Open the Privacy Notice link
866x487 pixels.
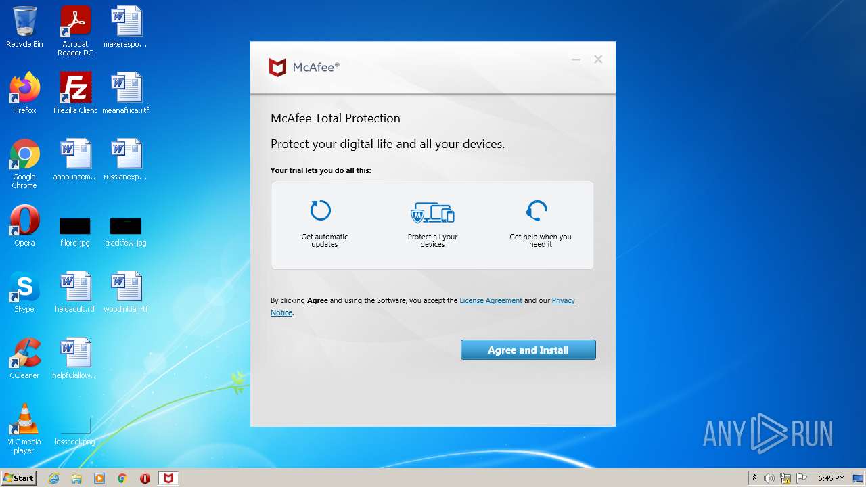[x=563, y=300]
